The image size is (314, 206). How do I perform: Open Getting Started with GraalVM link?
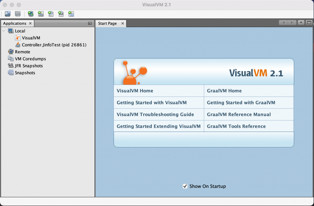(241, 102)
